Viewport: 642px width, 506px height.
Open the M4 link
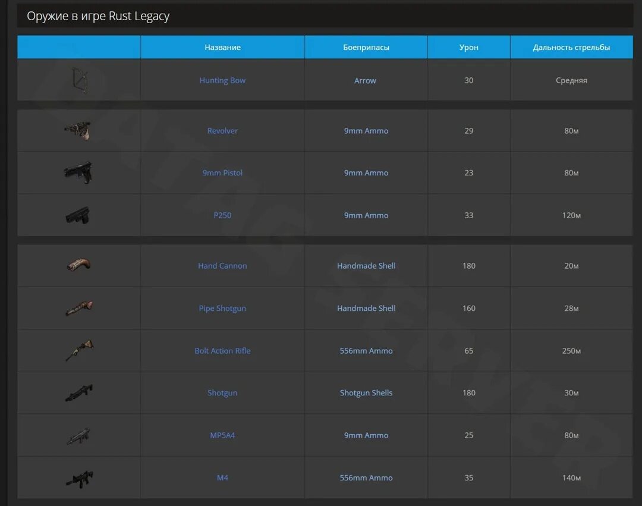coord(222,477)
